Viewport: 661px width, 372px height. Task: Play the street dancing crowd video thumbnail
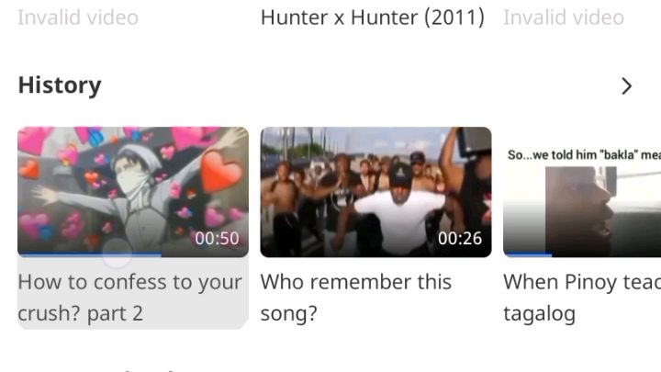[x=375, y=192]
